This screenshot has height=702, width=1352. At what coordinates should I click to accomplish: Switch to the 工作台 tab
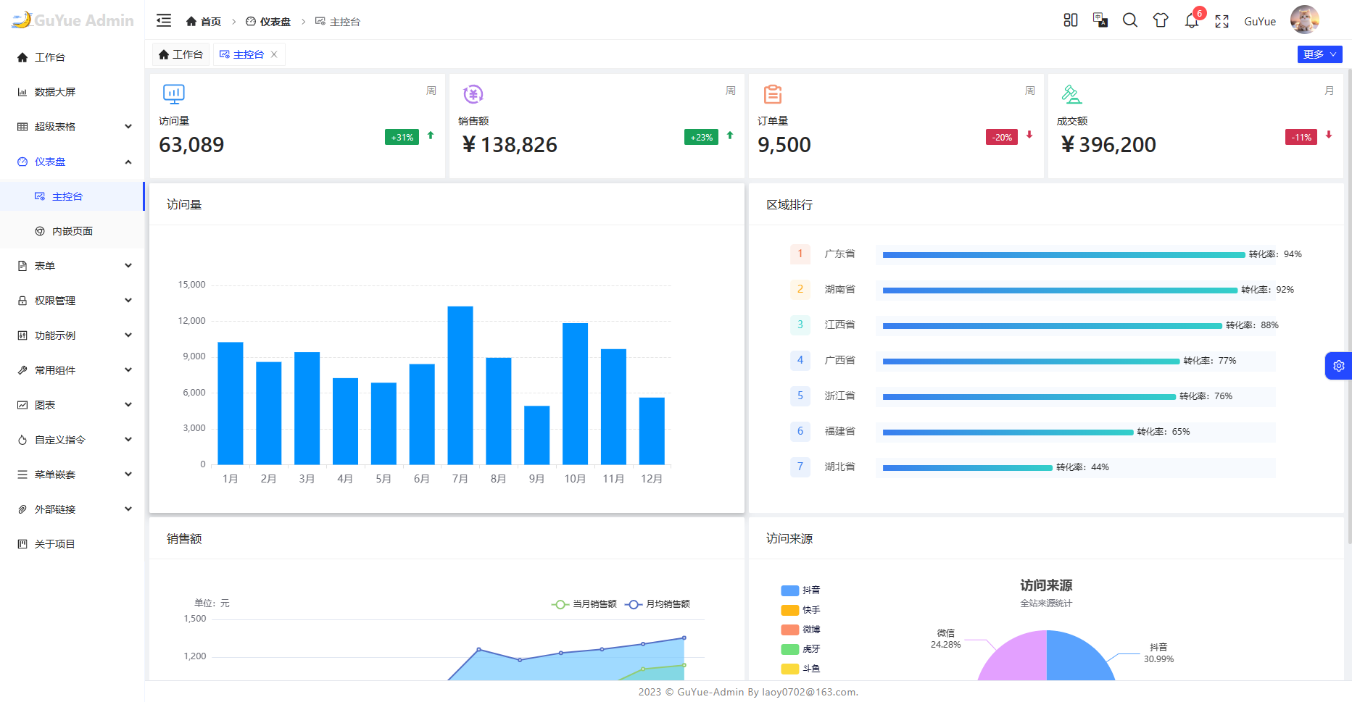tap(181, 54)
